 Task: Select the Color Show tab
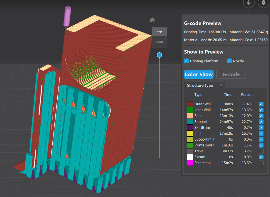pyautogui.click(x=199, y=74)
